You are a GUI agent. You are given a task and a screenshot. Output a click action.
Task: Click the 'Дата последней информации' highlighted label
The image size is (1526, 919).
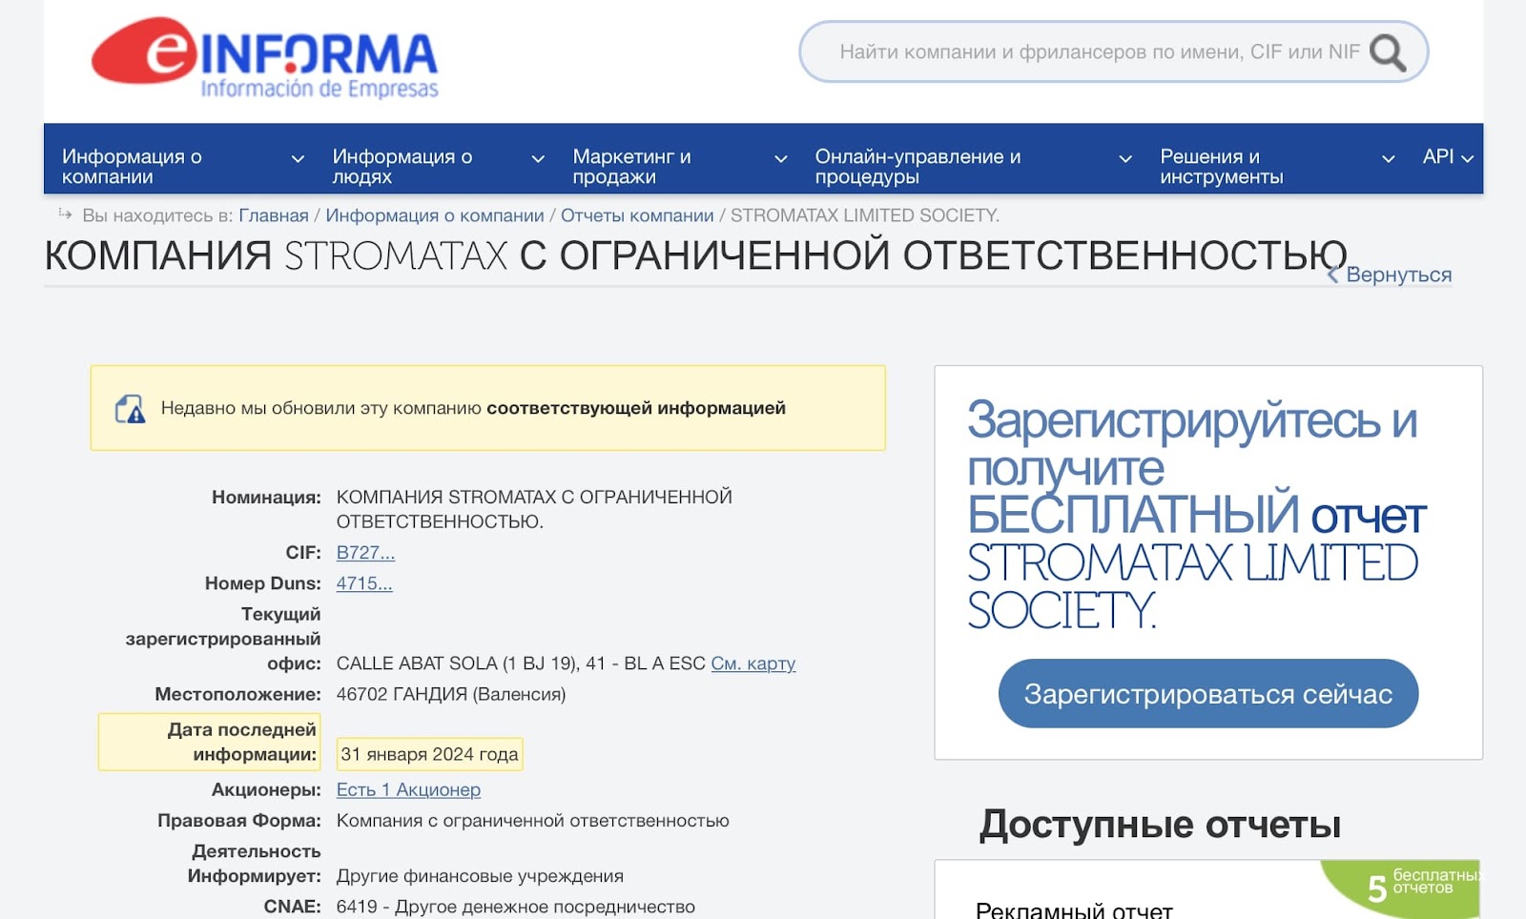[x=209, y=742]
